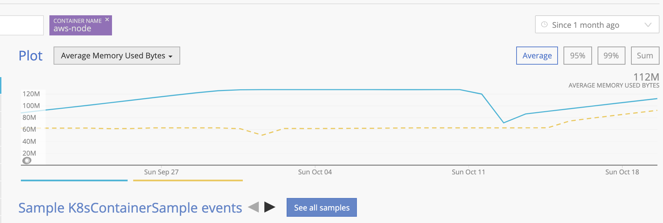Show previous sample with left arrow
The image size is (663, 223).
[x=254, y=207]
